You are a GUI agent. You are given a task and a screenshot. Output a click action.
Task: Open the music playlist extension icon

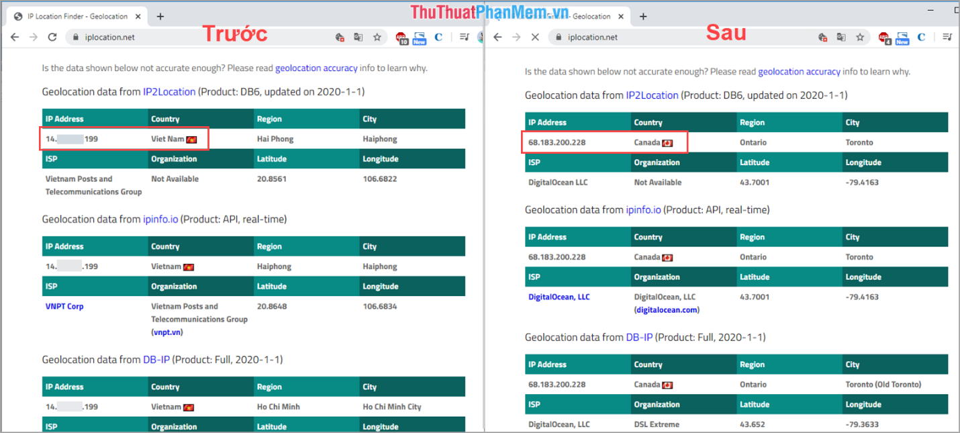[465, 38]
